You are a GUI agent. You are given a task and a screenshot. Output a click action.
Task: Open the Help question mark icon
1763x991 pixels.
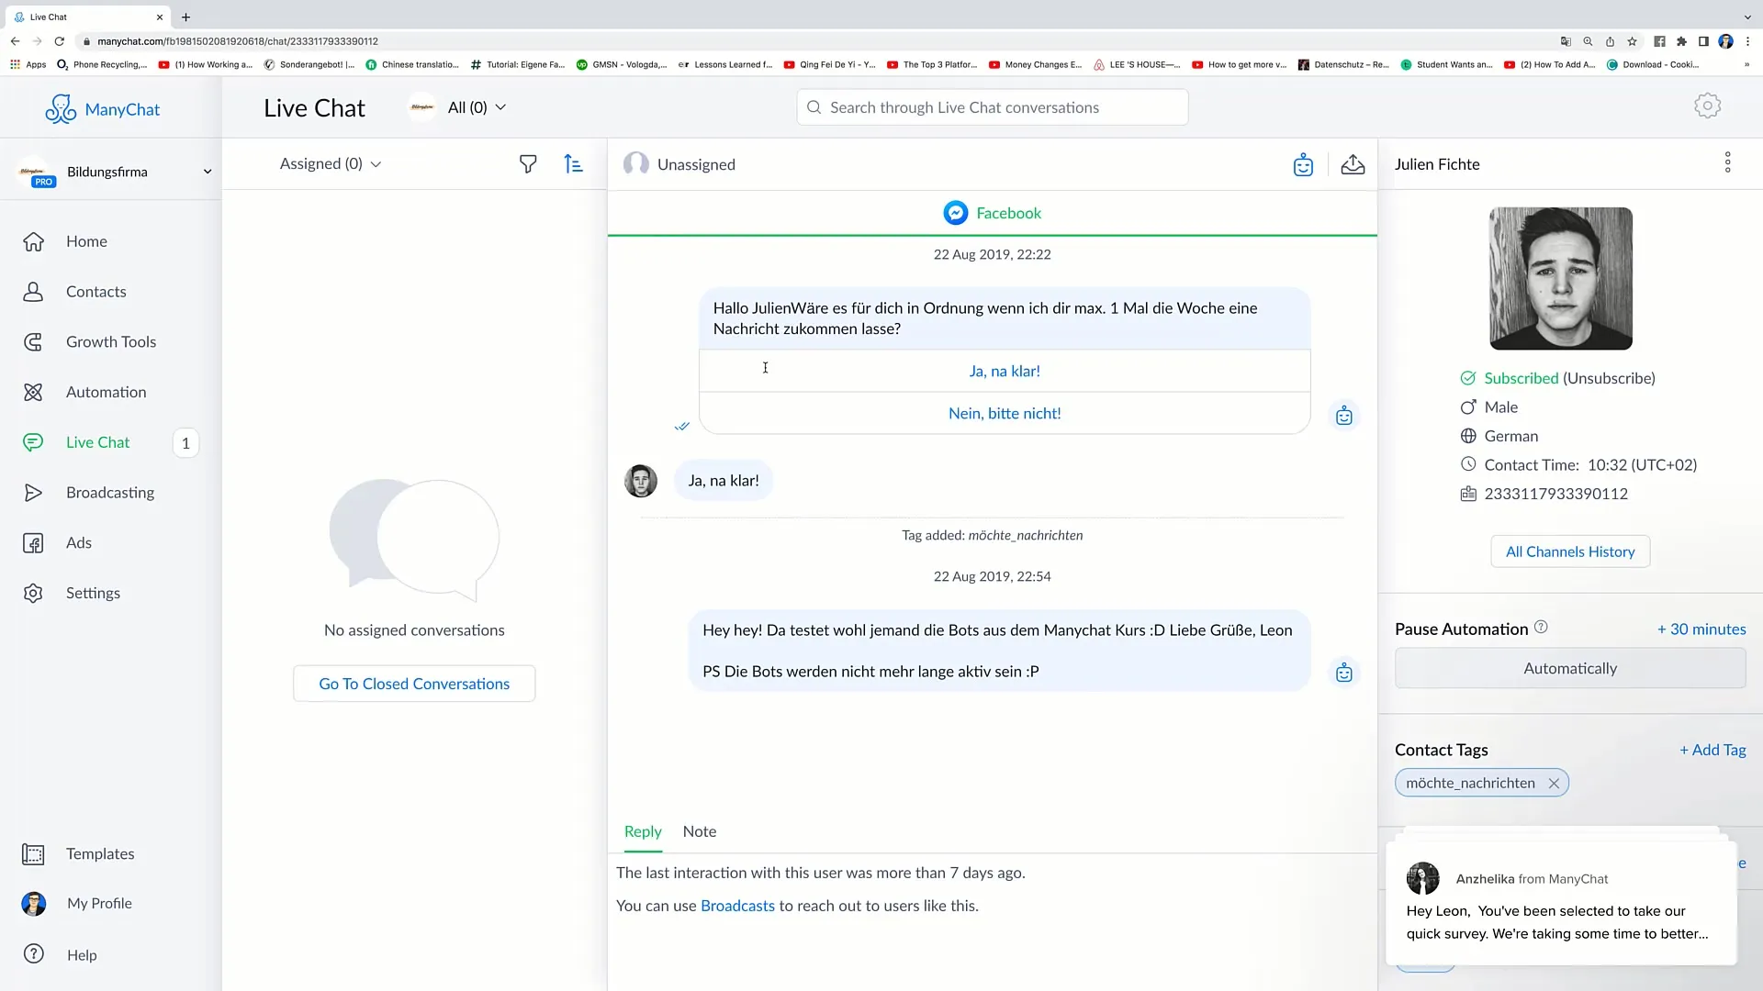(34, 954)
